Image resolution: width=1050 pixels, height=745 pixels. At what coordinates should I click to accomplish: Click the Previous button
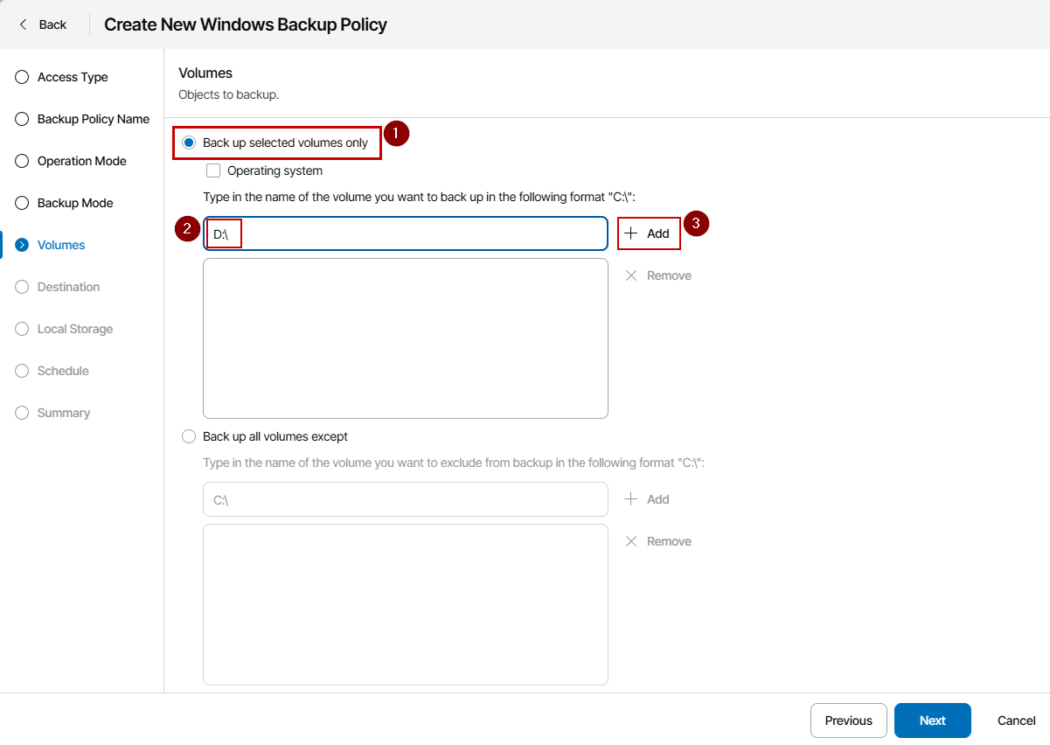coord(848,721)
